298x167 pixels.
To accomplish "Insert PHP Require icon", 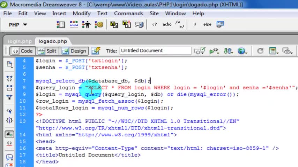I will click(127, 24).
